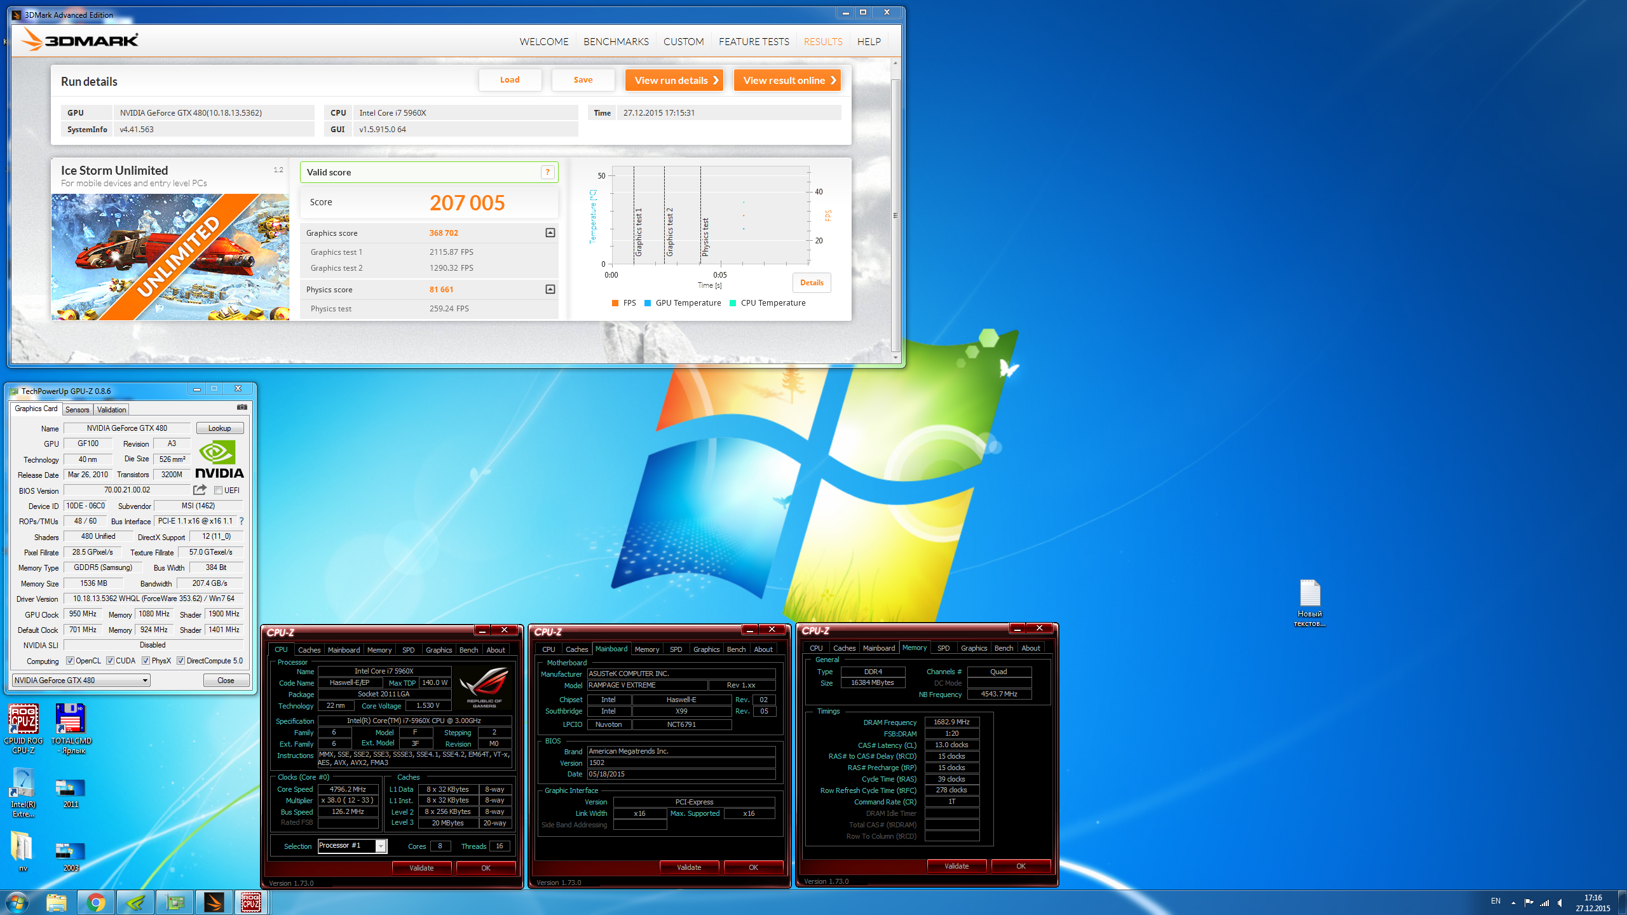
Task: Click the Driver Version field in GPU-Z
Action: (153, 599)
